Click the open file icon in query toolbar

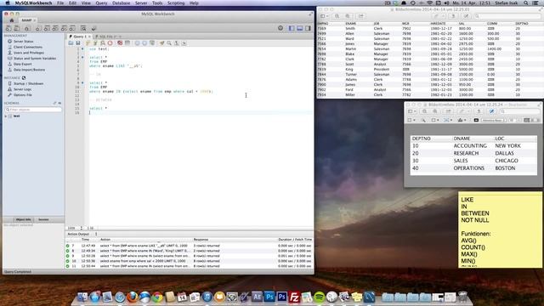71,43
